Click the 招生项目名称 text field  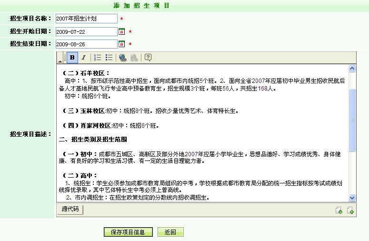pos(86,19)
